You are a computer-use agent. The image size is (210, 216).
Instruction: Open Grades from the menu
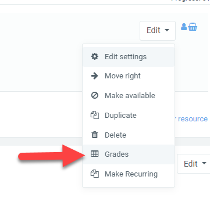tap(129, 154)
